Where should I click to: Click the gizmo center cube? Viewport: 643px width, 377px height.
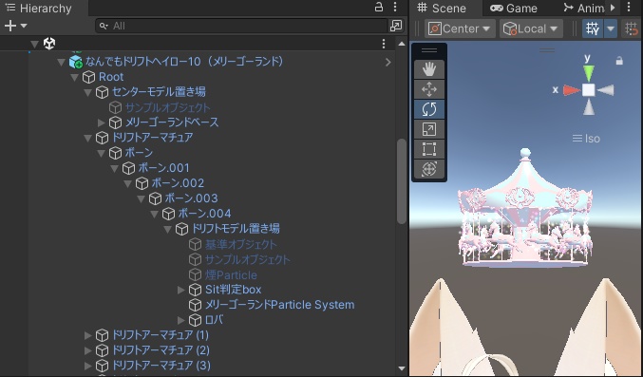pos(589,90)
